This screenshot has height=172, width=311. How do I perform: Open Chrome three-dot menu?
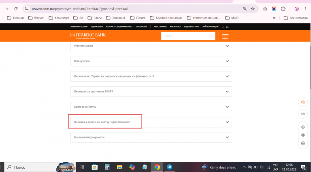(305, 9)
